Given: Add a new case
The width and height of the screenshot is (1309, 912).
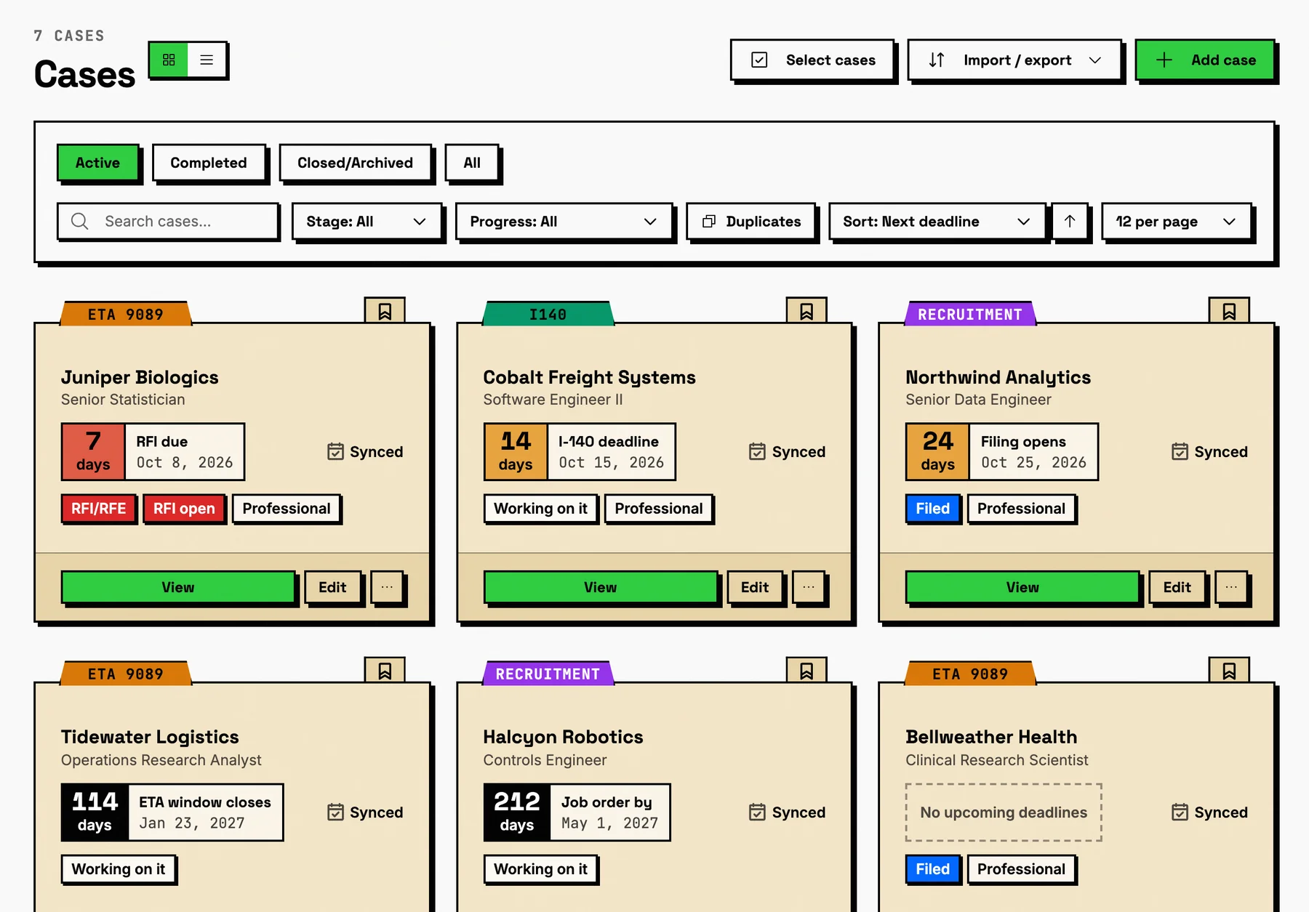Looking at the screenshot, I should pyautogui.click(x=1205, y=60).
